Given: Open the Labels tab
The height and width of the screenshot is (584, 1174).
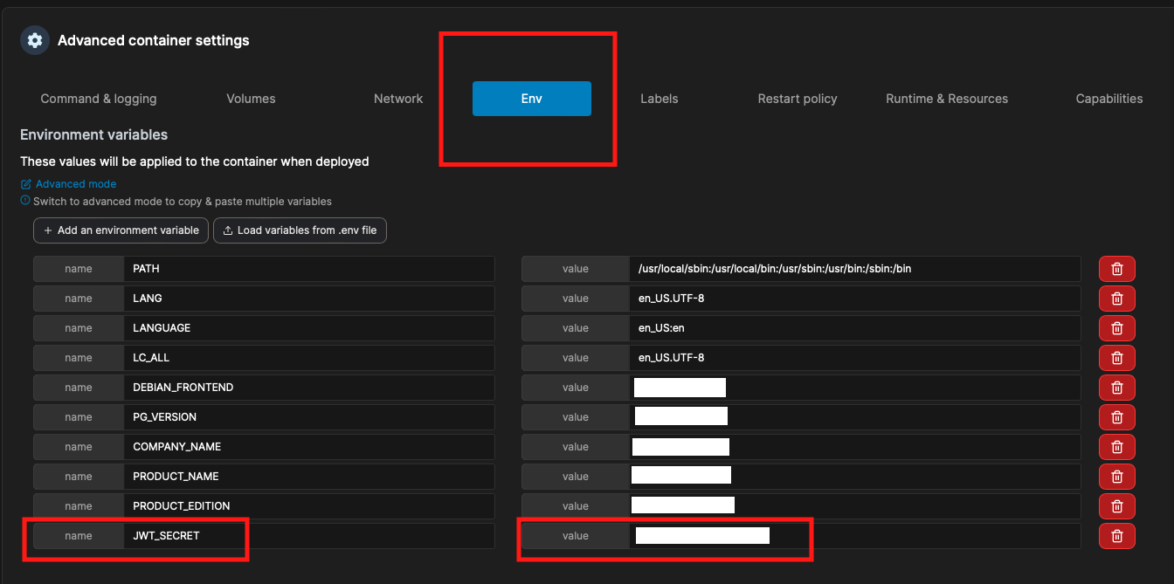Looking at the screenshot, I should 660,99.
